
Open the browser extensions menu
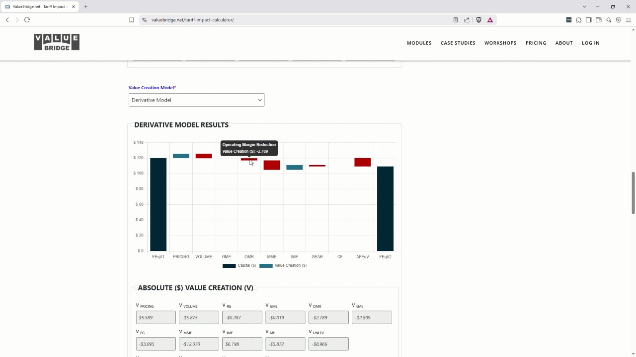pos(579,20)
